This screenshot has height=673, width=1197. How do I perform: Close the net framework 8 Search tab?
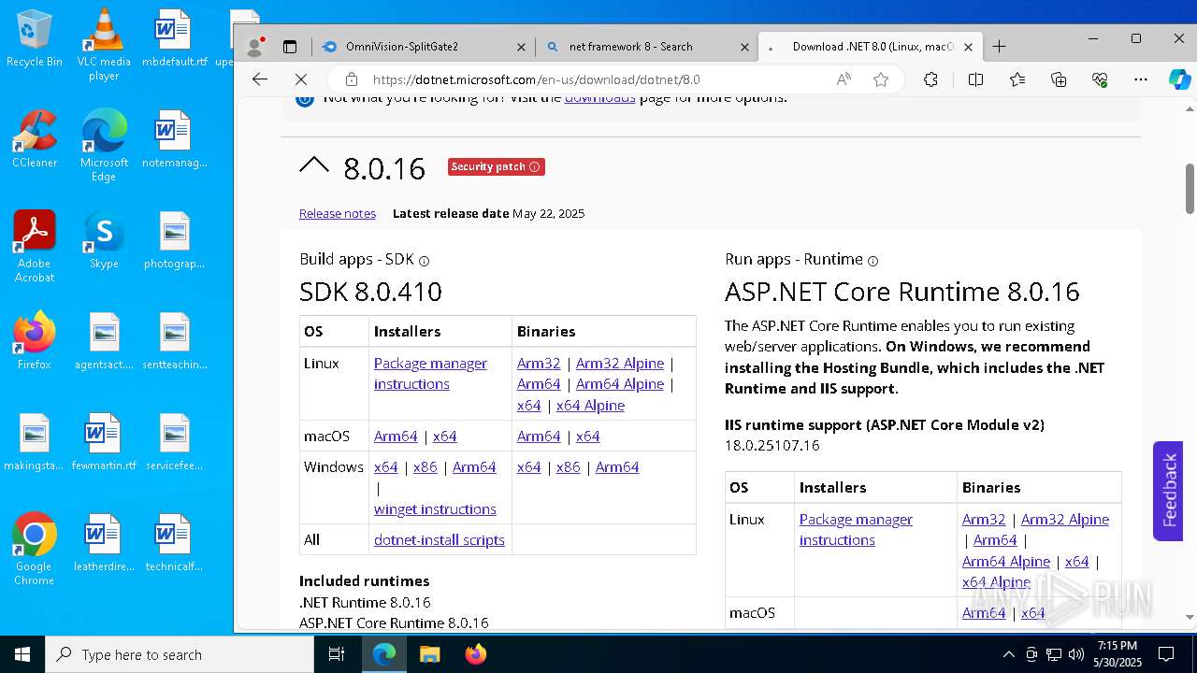point(745,46)
